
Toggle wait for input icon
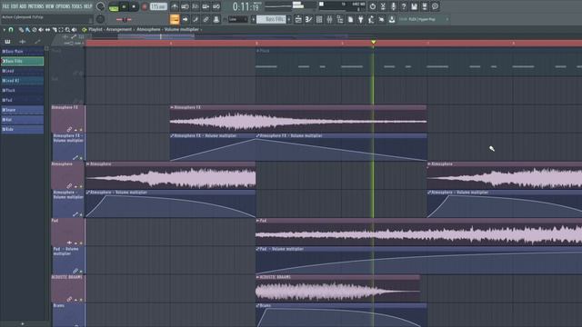(x=185, y=6)
